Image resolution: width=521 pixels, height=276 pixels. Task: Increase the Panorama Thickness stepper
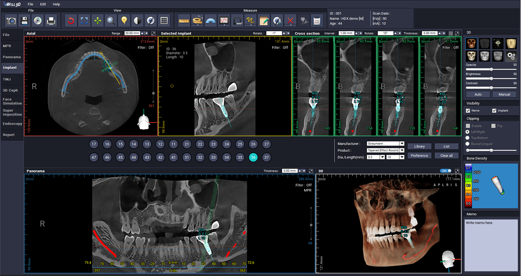(300, 171)
